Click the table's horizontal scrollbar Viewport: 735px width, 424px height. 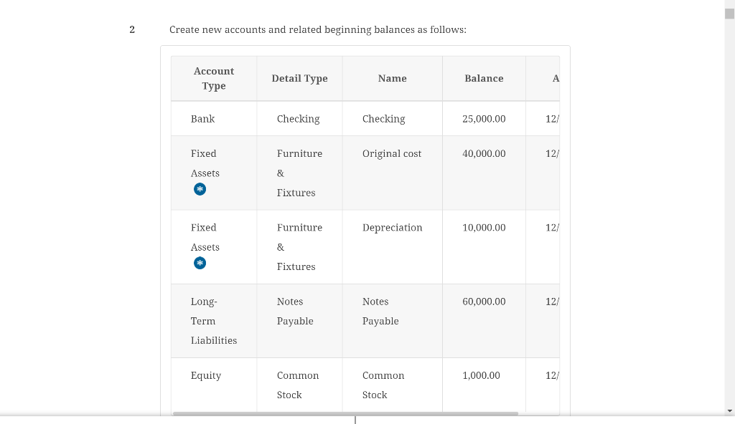point(345,413)
